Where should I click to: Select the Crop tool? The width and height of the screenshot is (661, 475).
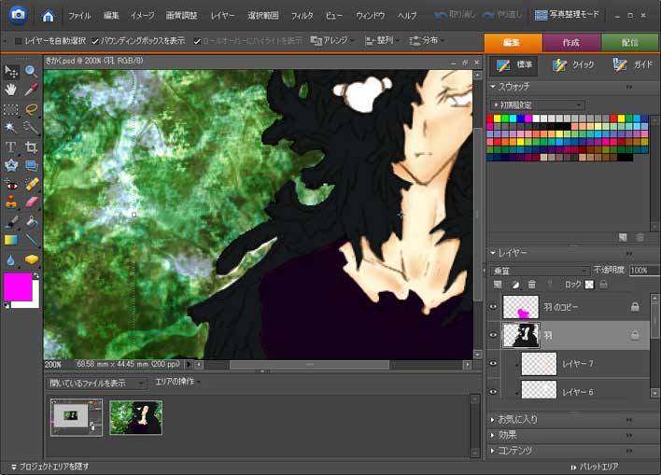tap(31, 147)
